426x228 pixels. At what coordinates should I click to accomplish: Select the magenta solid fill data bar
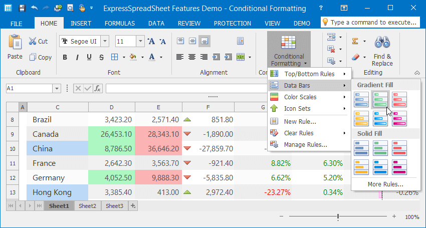click(399, 167)
